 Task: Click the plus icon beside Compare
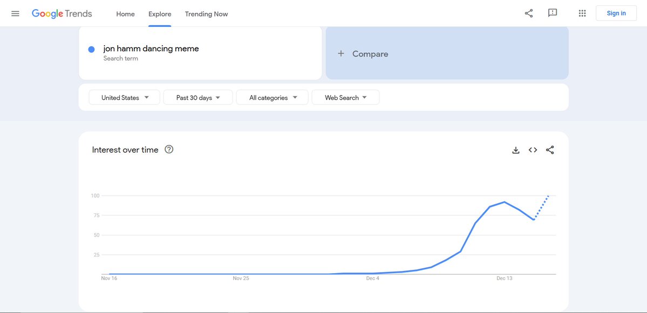[341, 53]
